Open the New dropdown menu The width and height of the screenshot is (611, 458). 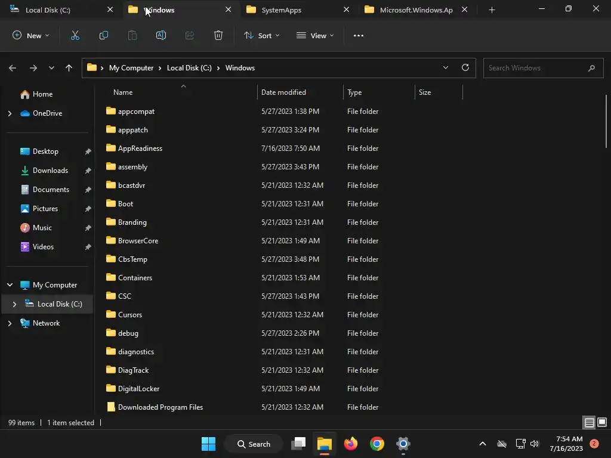click(x=31, y=35)
